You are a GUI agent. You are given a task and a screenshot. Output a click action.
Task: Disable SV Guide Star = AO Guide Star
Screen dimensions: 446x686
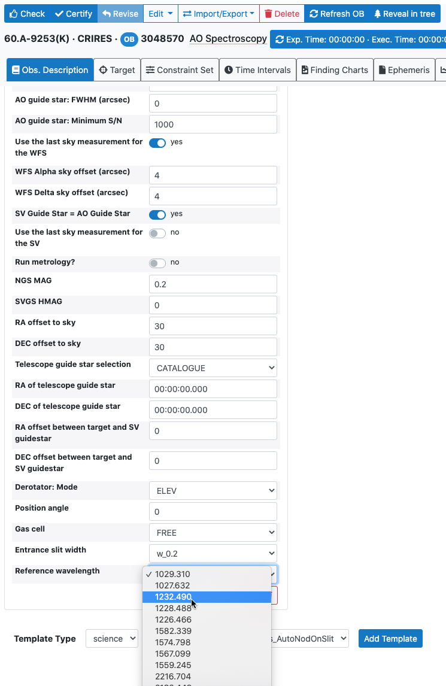(x=157, y=215)
